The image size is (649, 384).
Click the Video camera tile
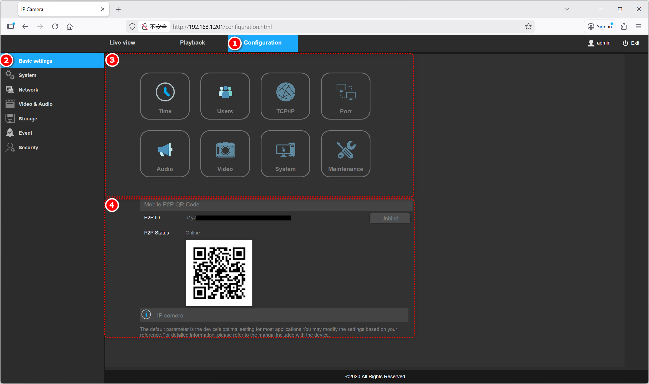(225, 154)
